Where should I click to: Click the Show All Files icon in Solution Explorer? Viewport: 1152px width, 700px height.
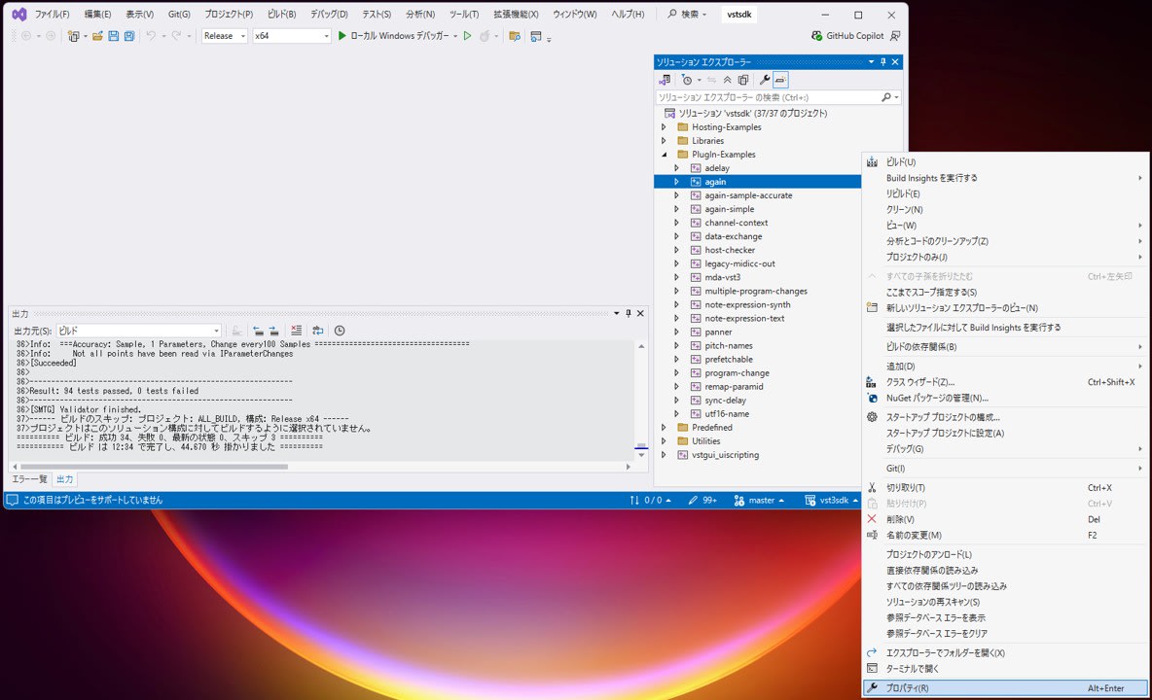743,80
